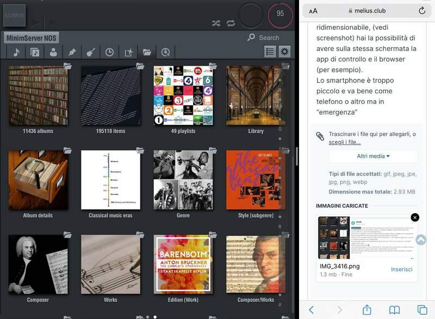Open the guitar genre icon tab

pos(91,52)
